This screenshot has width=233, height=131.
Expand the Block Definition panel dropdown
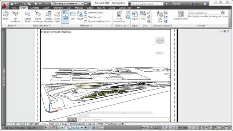(x=42, y=26)
